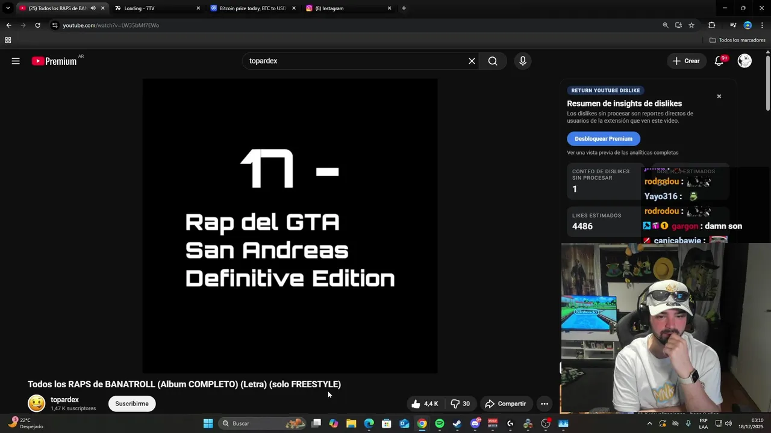Screen dimensions: 771x433
Task: Open Microsoft Store from the taskbar
Action: coord(387,423)
